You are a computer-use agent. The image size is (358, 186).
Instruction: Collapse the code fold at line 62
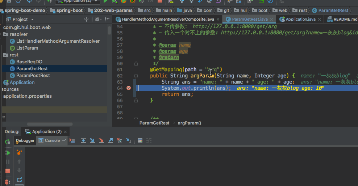click(136, 76)
